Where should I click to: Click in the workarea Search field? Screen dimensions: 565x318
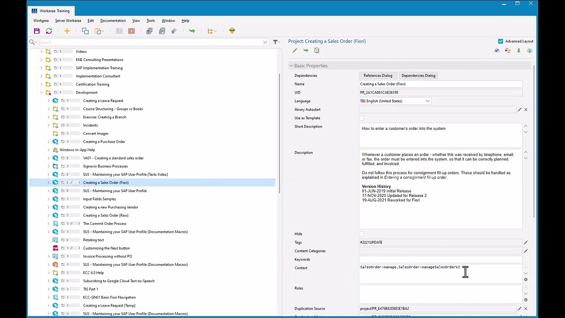tap(151, 42)
